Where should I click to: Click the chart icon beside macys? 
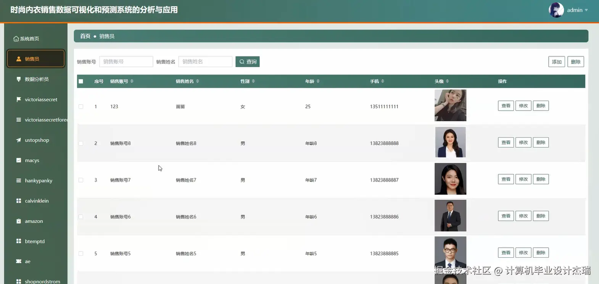click(x=18, y=160)
